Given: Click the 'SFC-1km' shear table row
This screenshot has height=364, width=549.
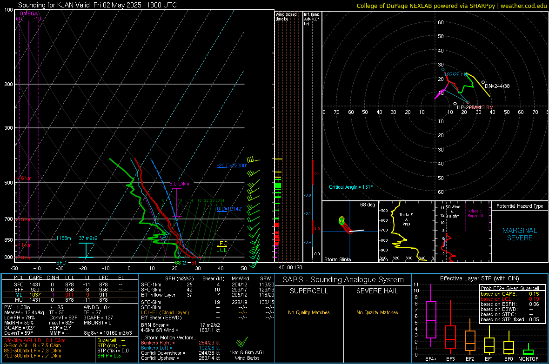Looking at the screenshot, I should click(208, 285).
